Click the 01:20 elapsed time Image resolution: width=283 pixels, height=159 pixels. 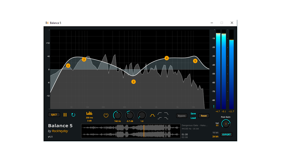[185, 134]
